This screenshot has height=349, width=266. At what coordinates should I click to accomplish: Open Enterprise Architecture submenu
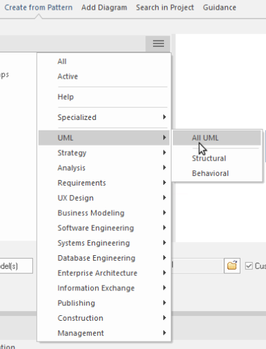(104, 273)
